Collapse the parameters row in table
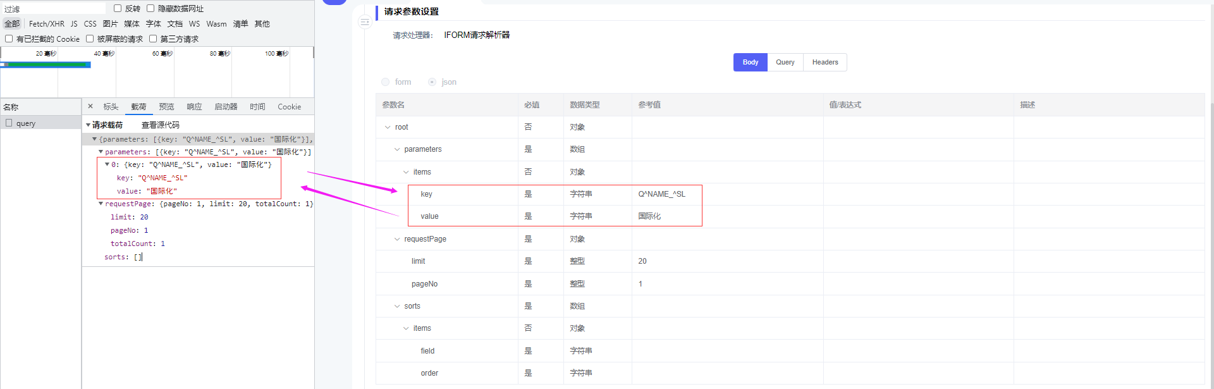 397,149
